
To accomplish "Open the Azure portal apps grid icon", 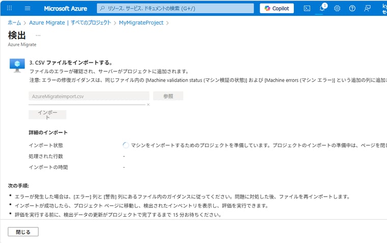I will click(x=9, y=8).
